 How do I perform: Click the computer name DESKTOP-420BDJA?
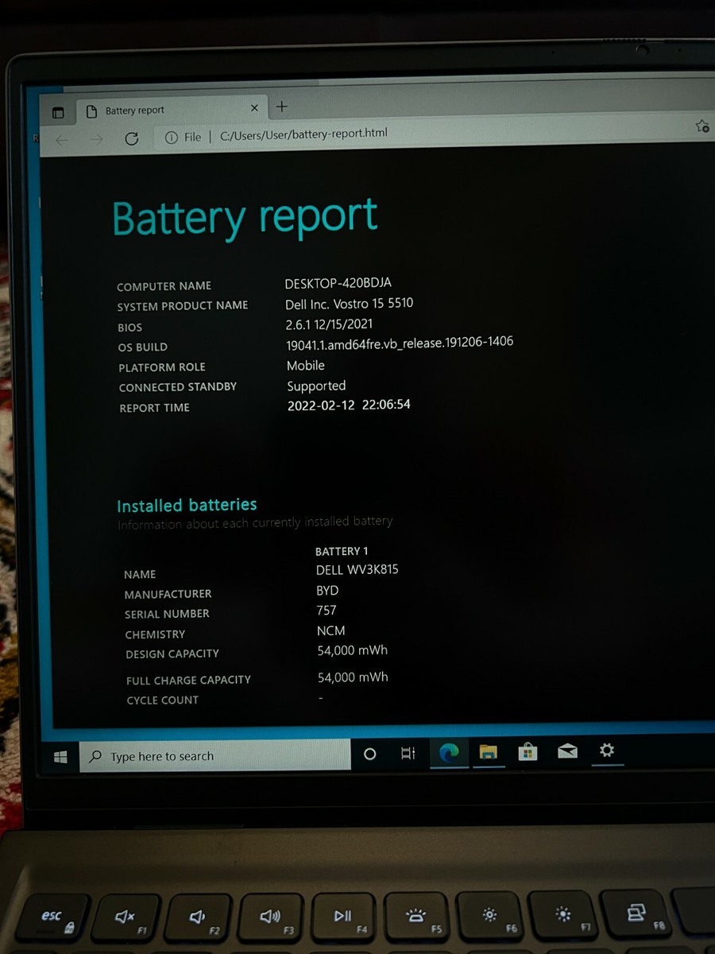coord(338,283)
